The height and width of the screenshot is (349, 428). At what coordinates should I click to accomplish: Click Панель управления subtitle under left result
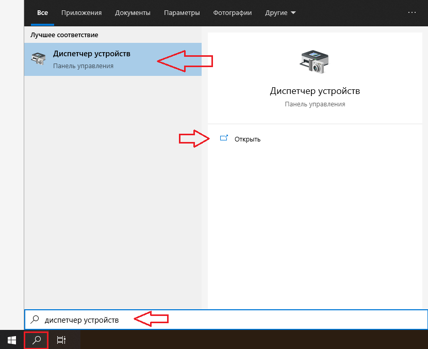point(83,66)
